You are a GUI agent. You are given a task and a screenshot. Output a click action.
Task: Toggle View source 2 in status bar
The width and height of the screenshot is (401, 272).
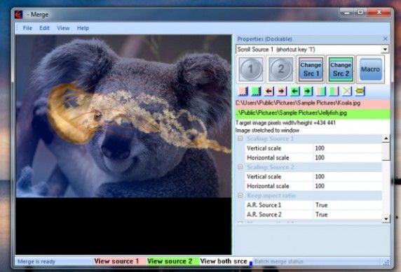point(170,262)
